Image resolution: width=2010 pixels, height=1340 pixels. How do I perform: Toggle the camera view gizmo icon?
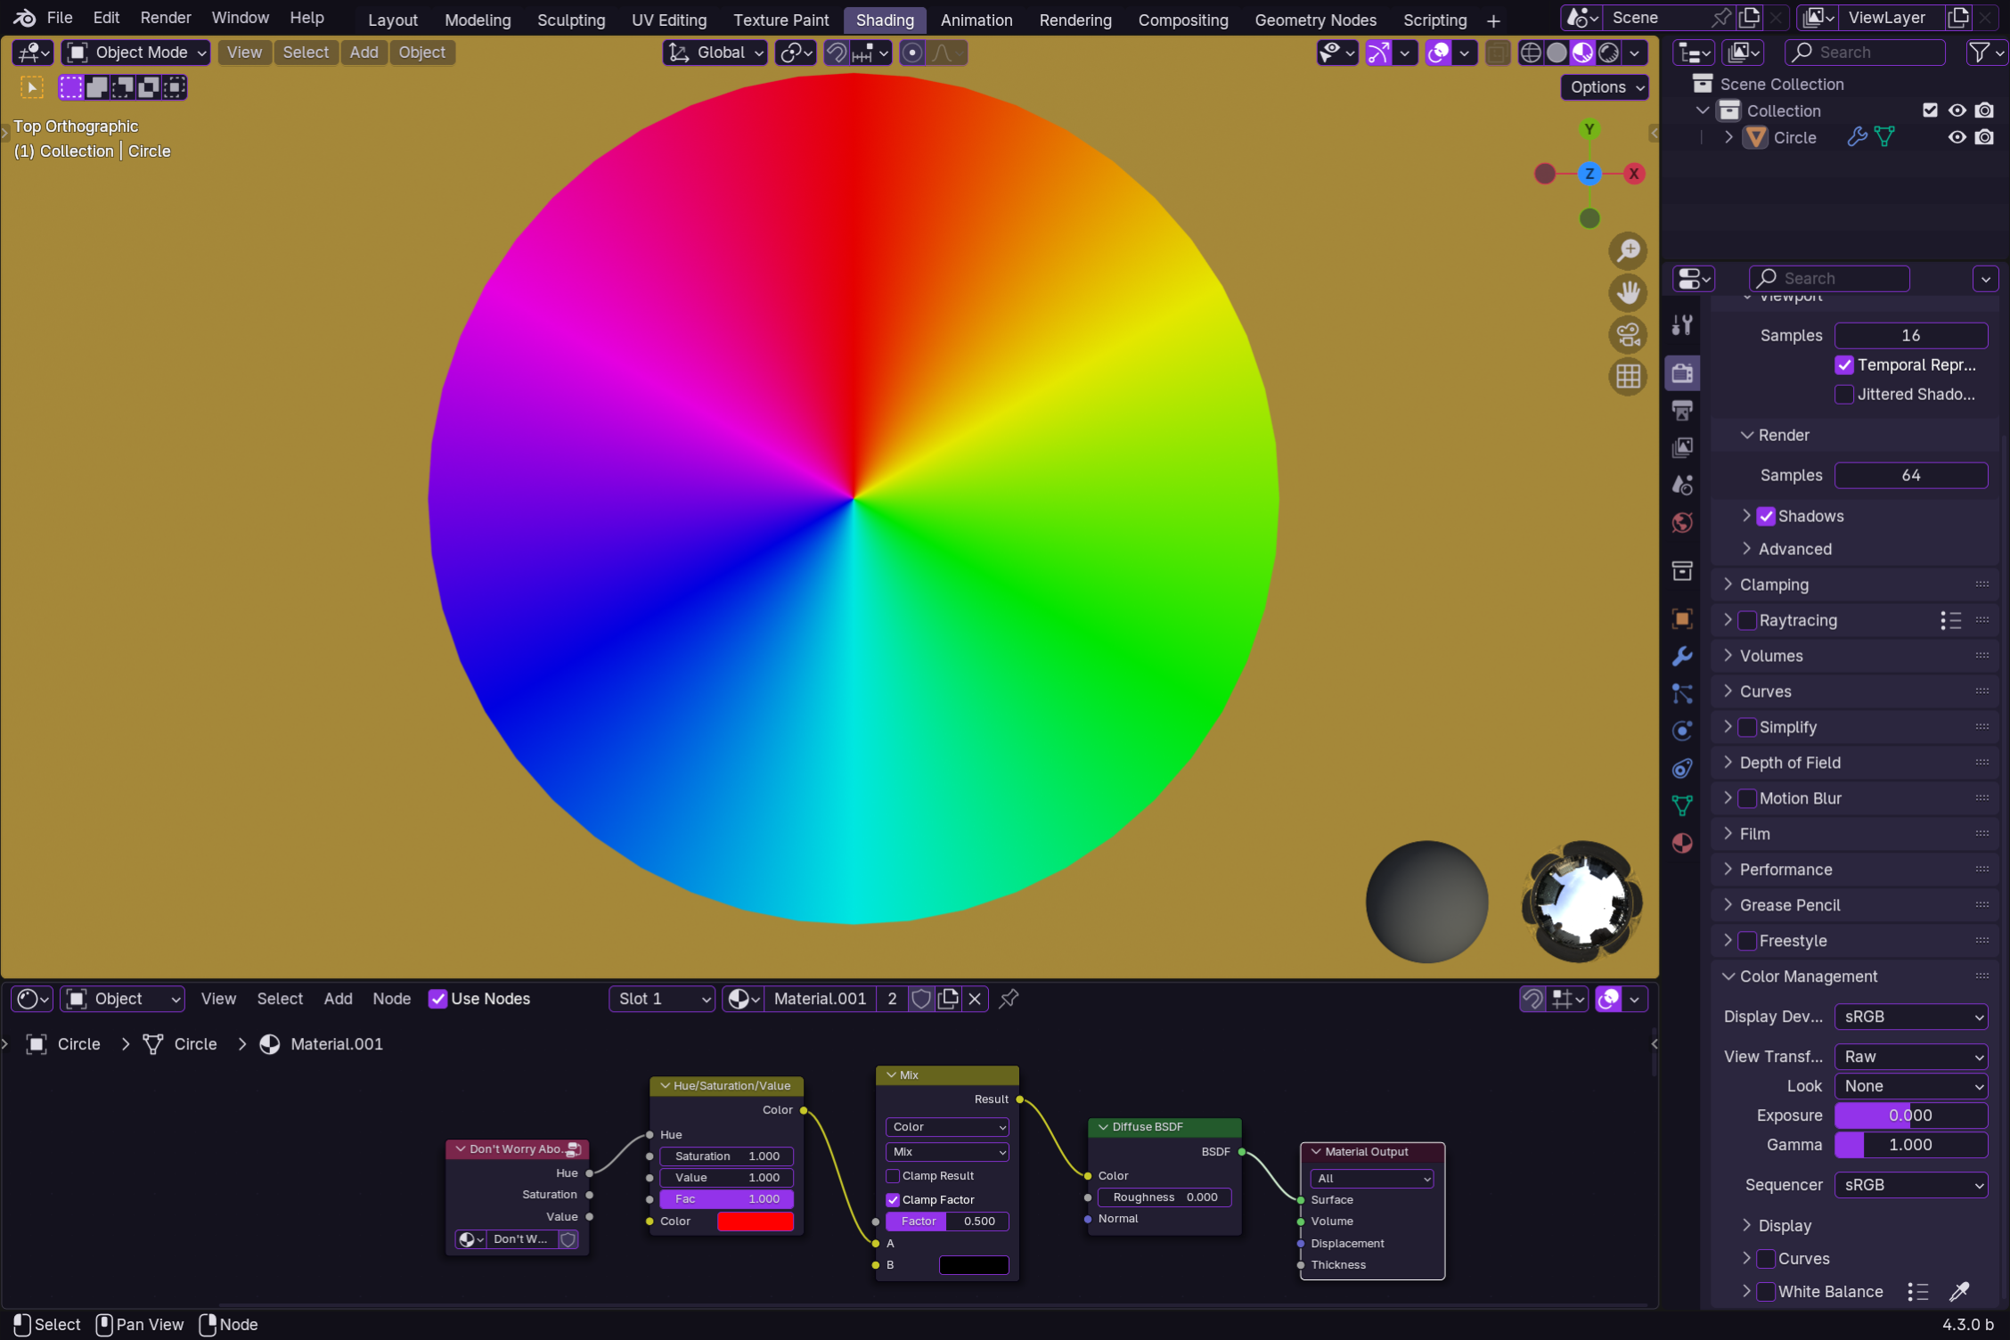pyautogui.click(x=1628, y=336)
